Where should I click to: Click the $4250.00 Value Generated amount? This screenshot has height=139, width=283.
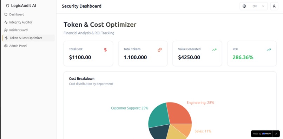pos(189,58)
